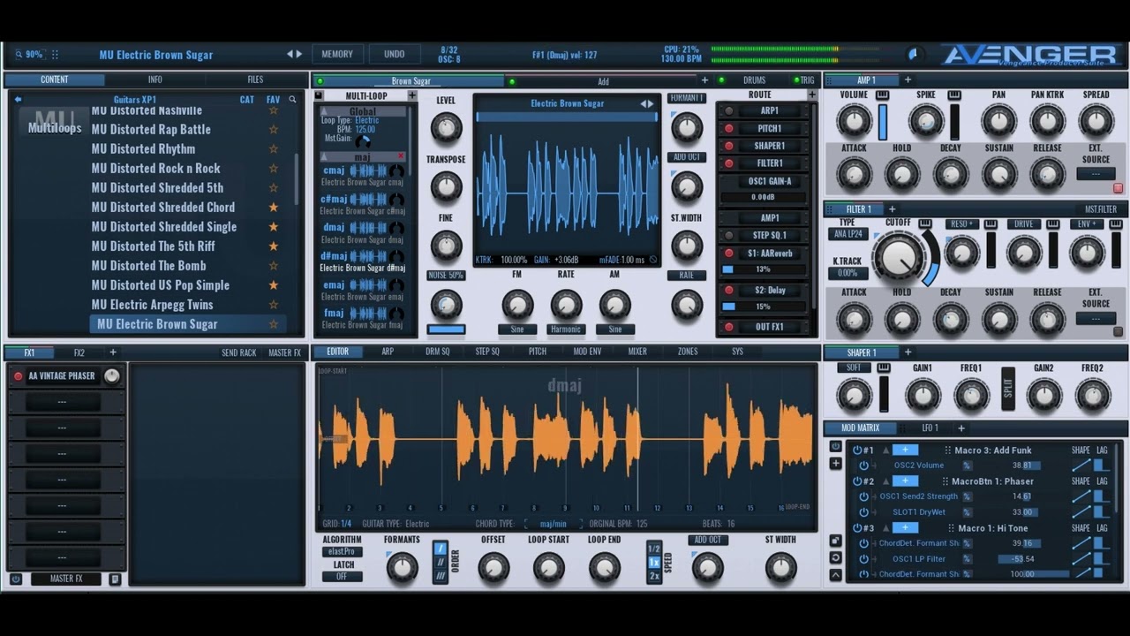Screen dimensions: 1130x636
Task: Click the LATCH OFF button
Action: [x=342, y=577]
